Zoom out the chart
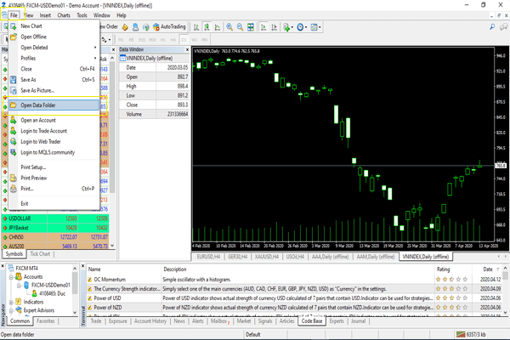The image size is (510, 340). (240, 27)
